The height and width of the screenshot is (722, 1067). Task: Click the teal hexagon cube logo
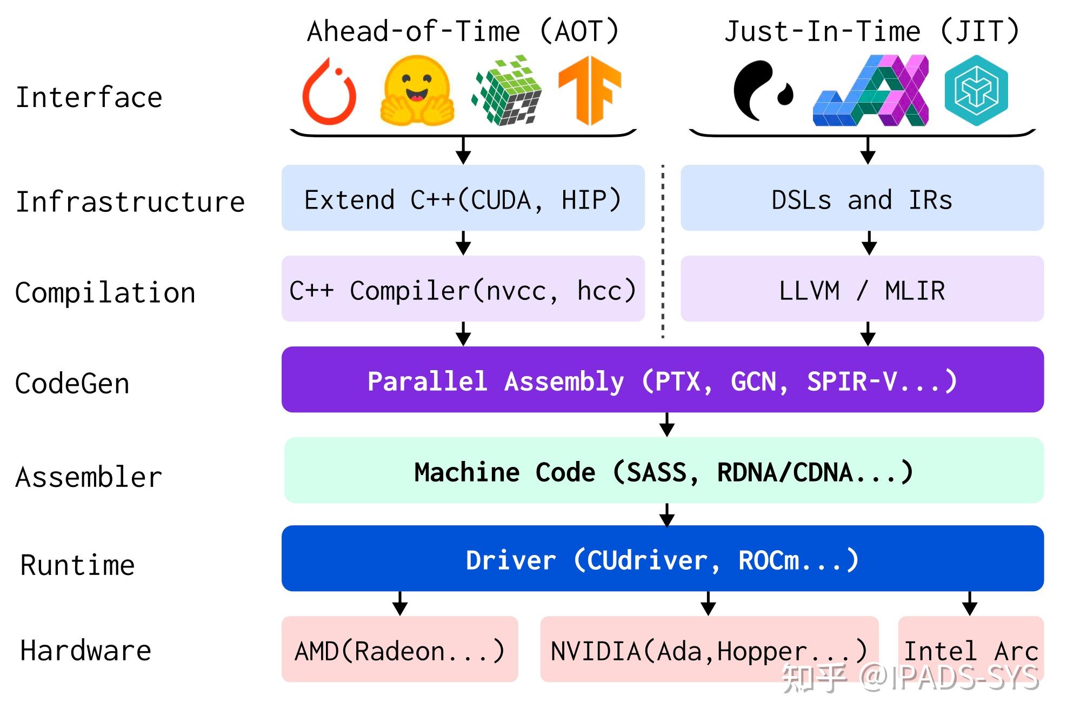coord(976,91)
